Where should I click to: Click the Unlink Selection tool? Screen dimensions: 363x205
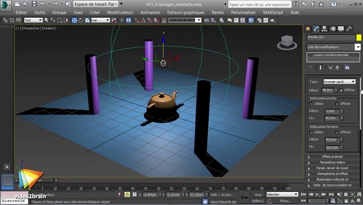point(12,20)
